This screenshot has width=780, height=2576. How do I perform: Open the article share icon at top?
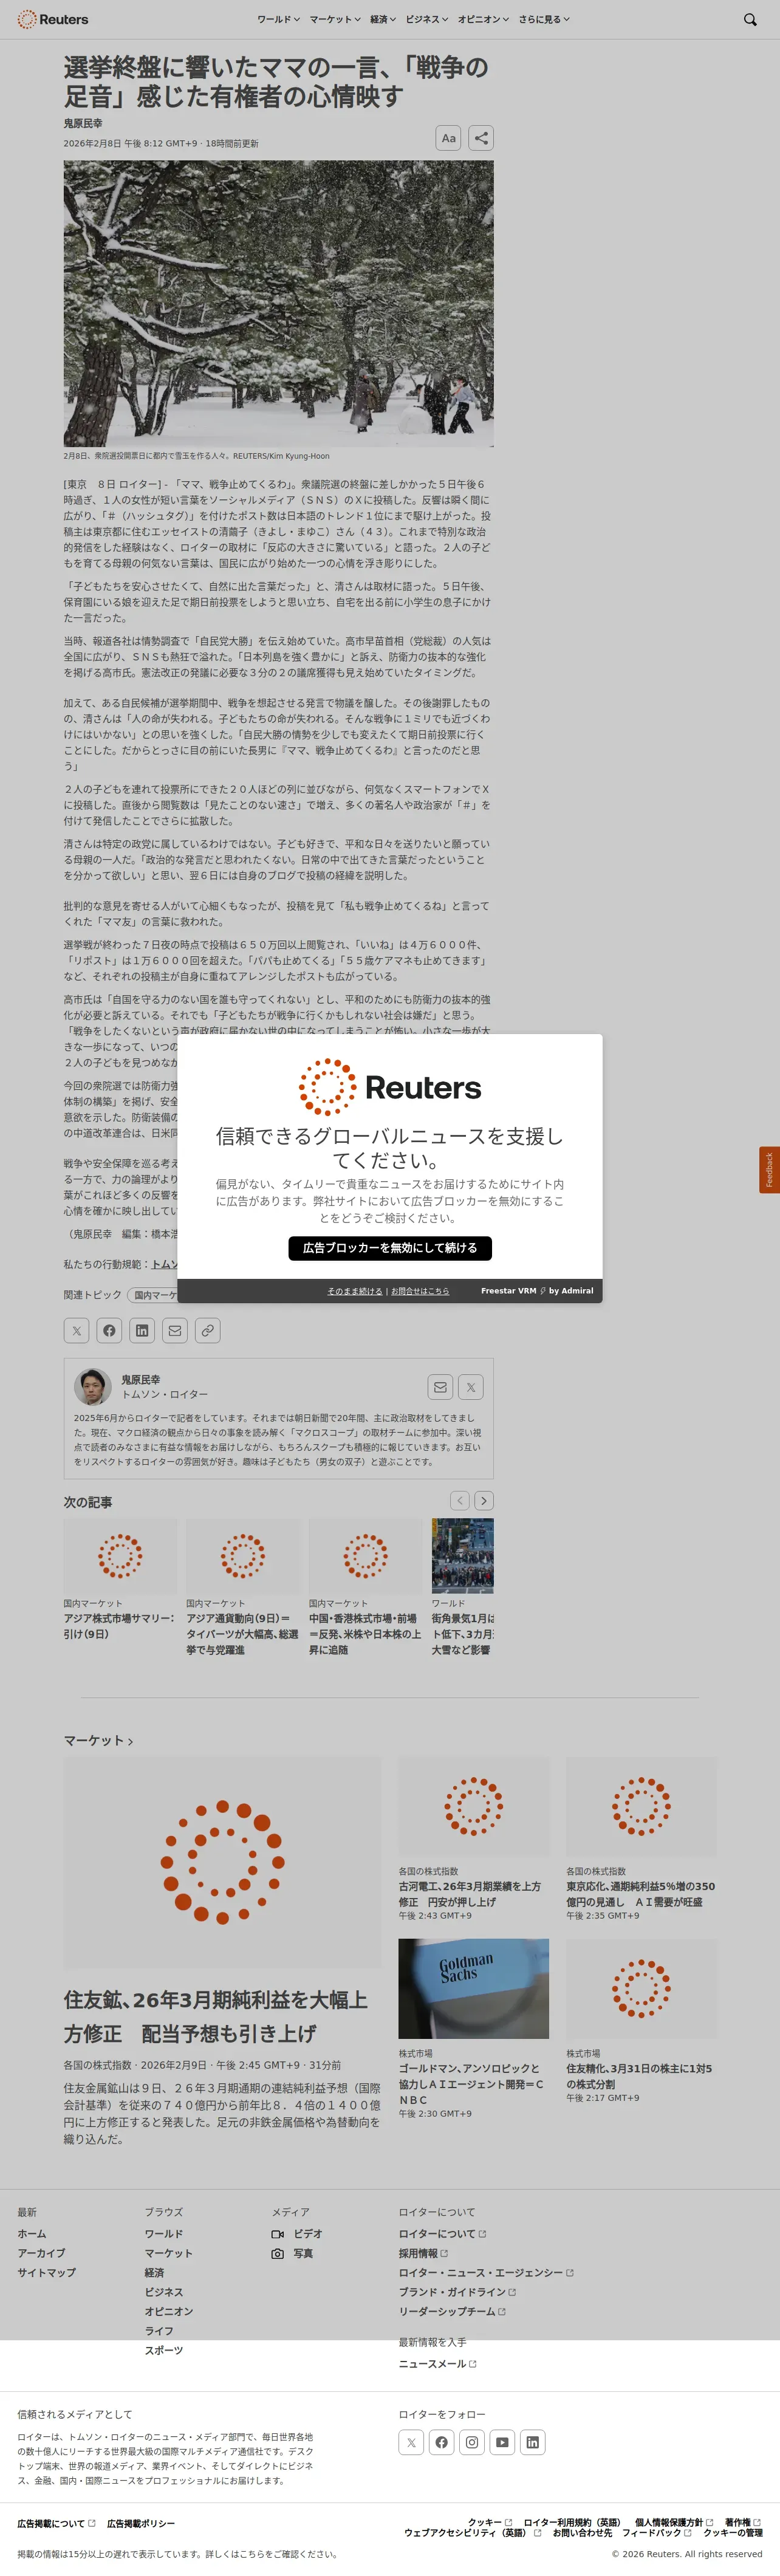pyautogui.click(x=481, y=138)
